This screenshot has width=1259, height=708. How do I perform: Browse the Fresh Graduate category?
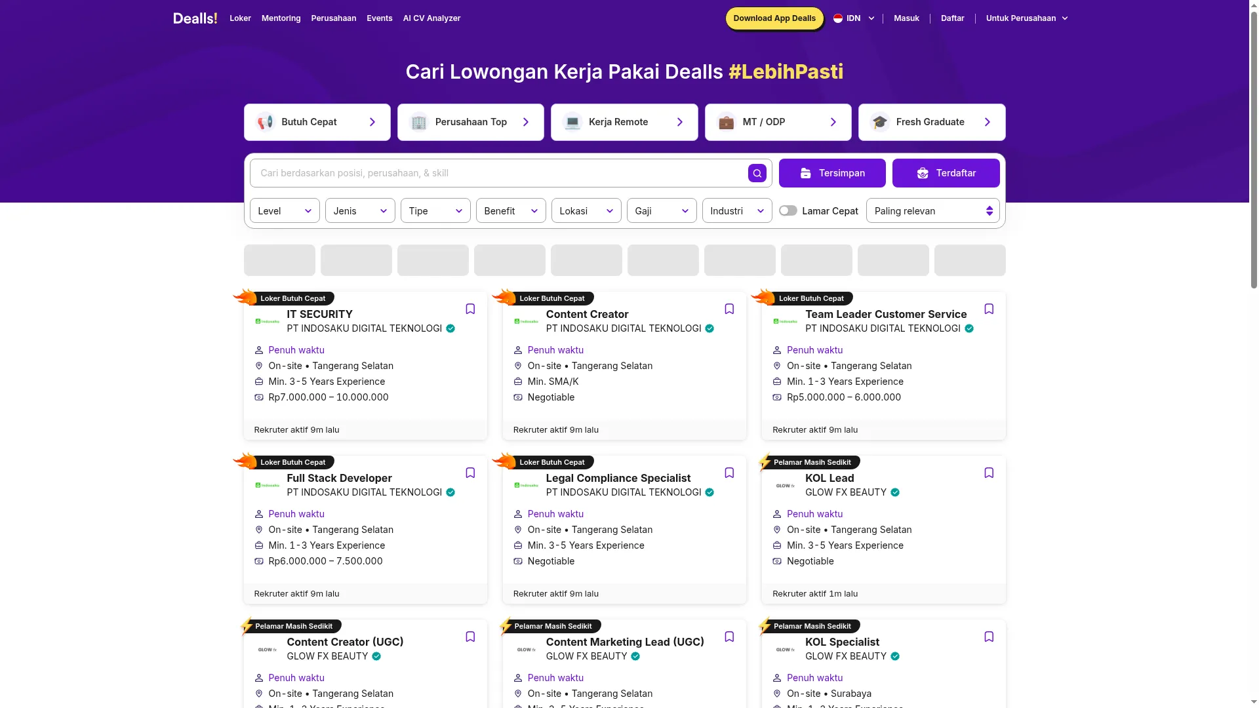point(932,122)
